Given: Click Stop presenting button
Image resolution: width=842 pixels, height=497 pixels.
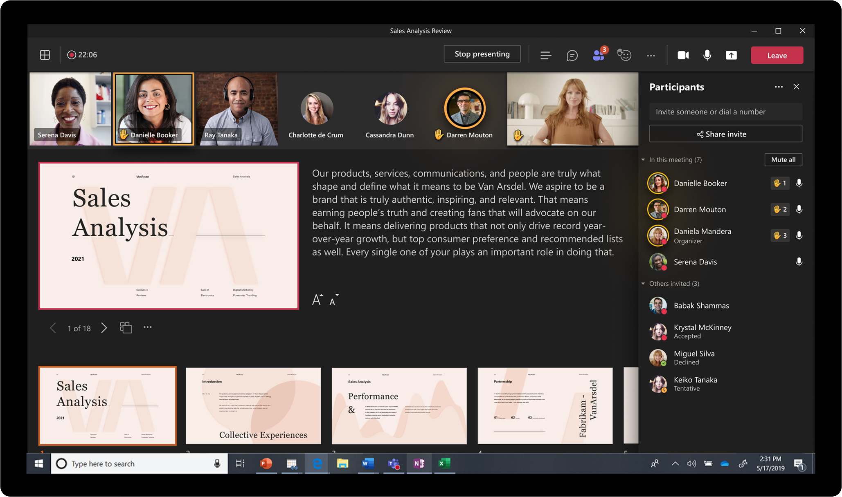Looking at the screenshot, I should tap(482, 54).
